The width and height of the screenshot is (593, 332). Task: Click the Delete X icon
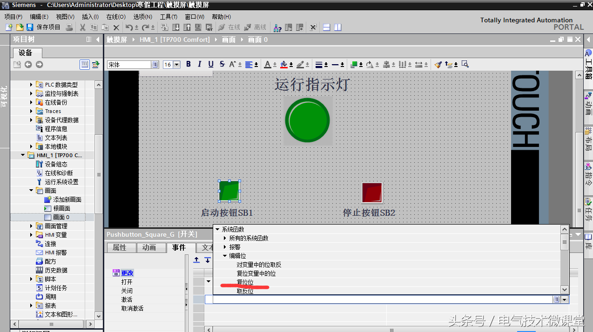click(x=116, y=27)
